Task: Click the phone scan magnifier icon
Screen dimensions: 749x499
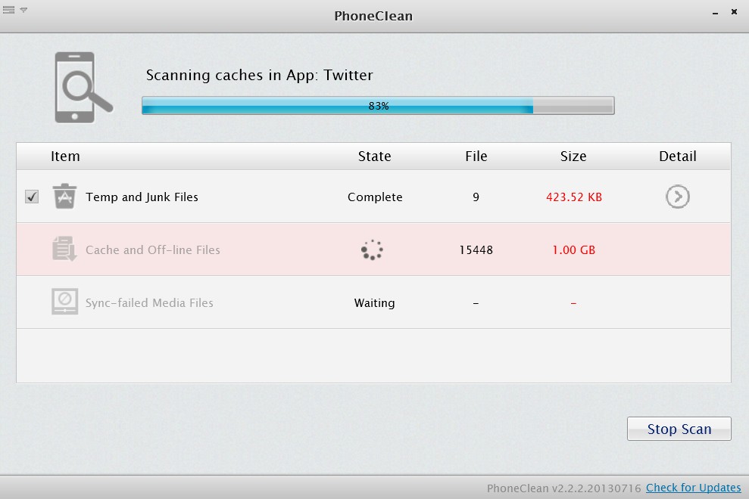Action: 83,87
